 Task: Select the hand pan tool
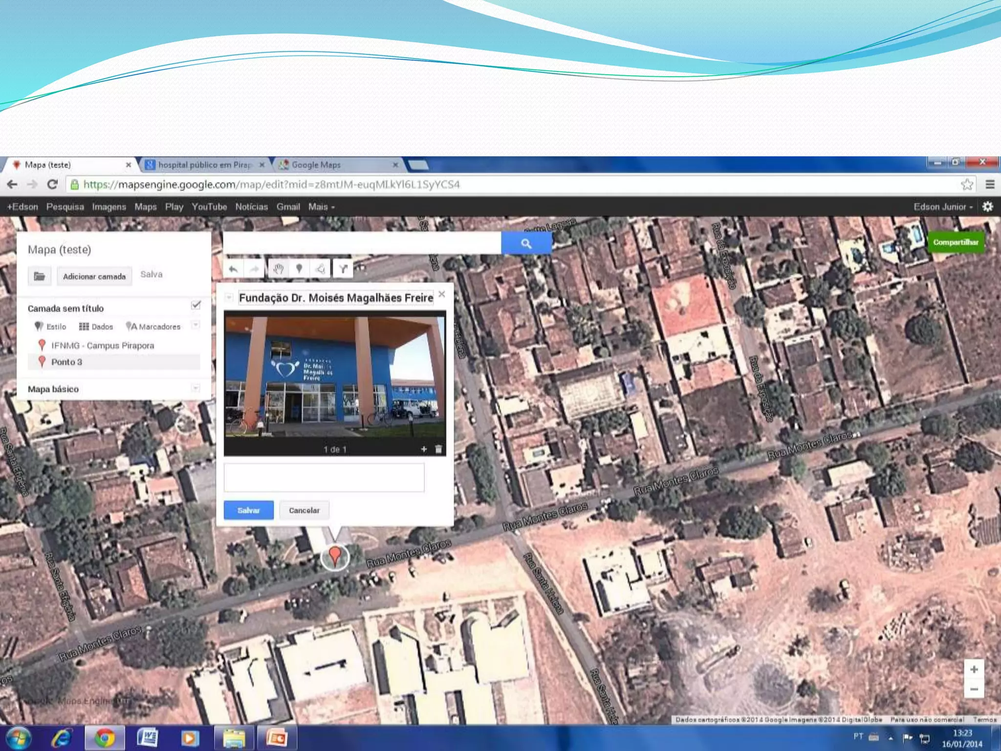[279, 269]
